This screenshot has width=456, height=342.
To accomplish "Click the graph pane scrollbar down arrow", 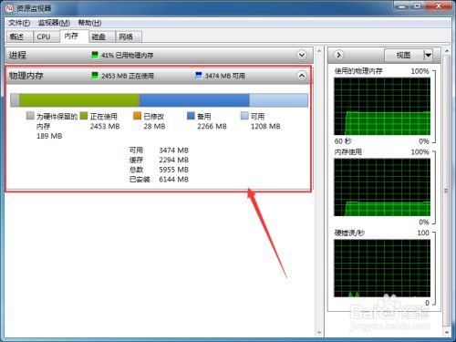I will (x=447, y=333).
